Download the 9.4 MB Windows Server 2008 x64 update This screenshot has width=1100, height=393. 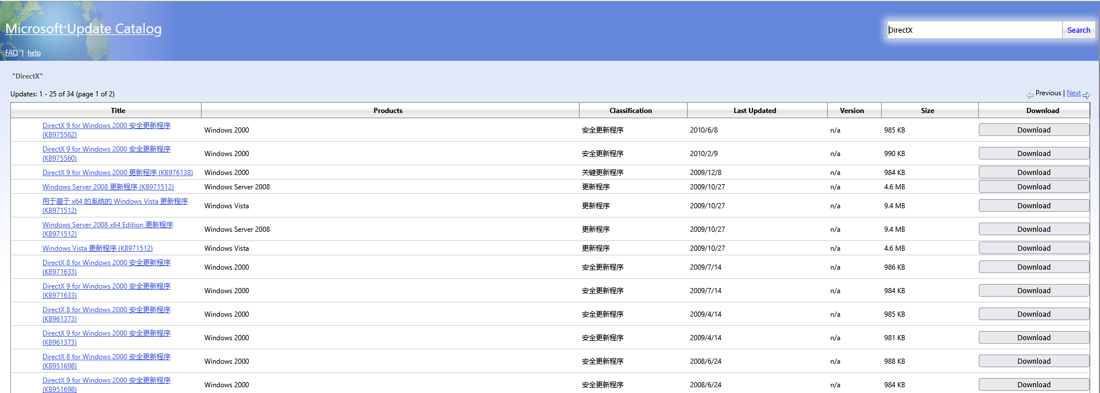1033,229
